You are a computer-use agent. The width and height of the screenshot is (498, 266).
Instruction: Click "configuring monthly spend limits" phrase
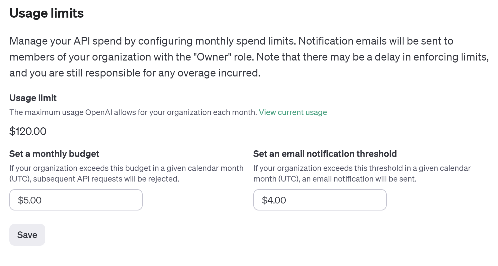[x=216, y=41]
